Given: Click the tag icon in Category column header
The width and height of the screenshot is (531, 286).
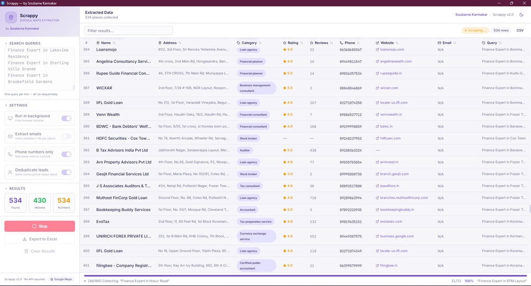Looking at the screenshot, I should (238, 43).
